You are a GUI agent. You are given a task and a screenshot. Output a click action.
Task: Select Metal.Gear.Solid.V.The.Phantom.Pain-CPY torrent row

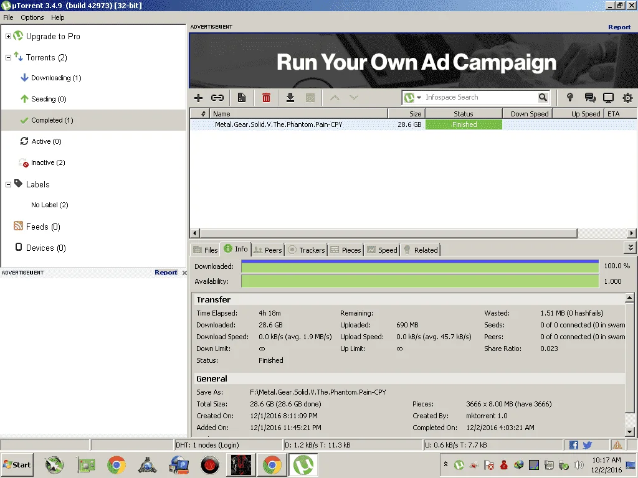pos(413,124)
